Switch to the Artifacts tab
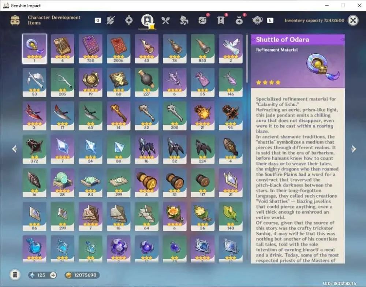Screen dimensions: 366x287 pos(129,20)
